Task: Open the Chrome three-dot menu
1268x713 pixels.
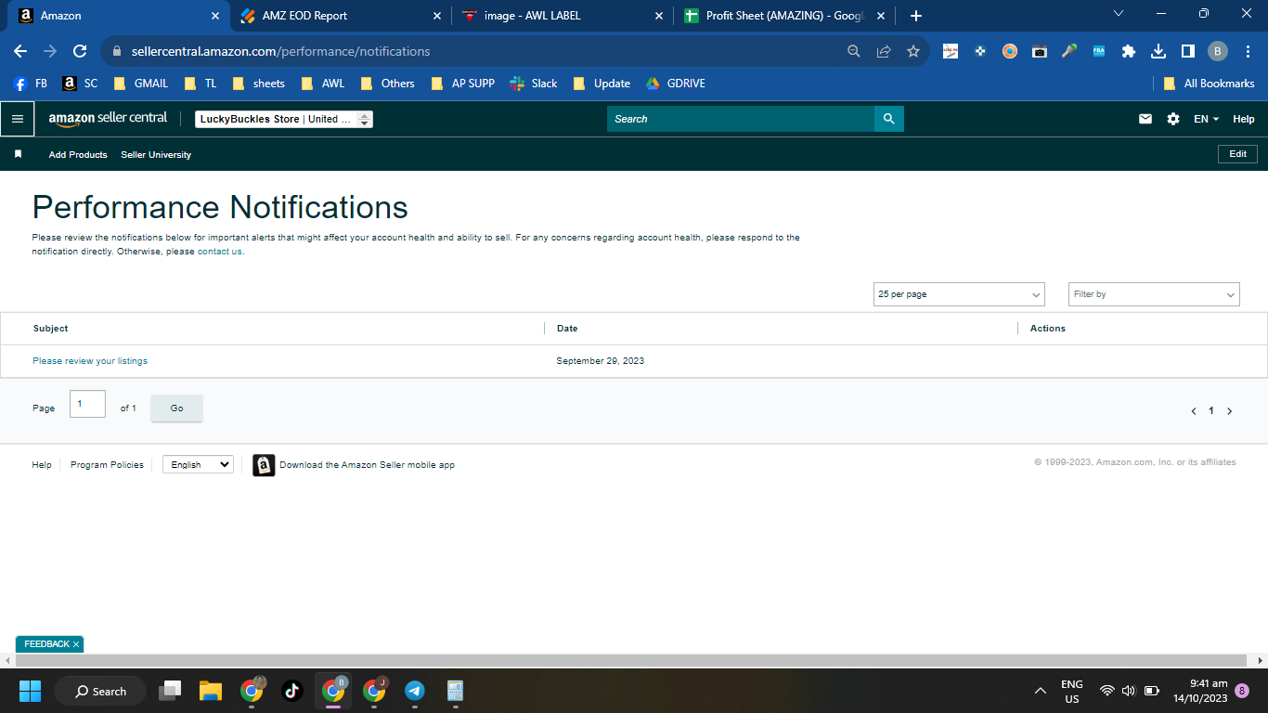Action: (1248, 52)
